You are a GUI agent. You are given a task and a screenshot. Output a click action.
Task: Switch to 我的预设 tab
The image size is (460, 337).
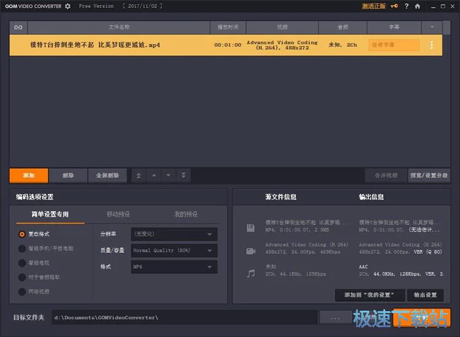pos(186,214)
